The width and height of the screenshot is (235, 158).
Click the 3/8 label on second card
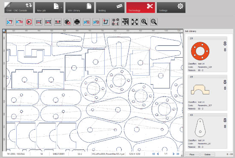pos(191,77)
